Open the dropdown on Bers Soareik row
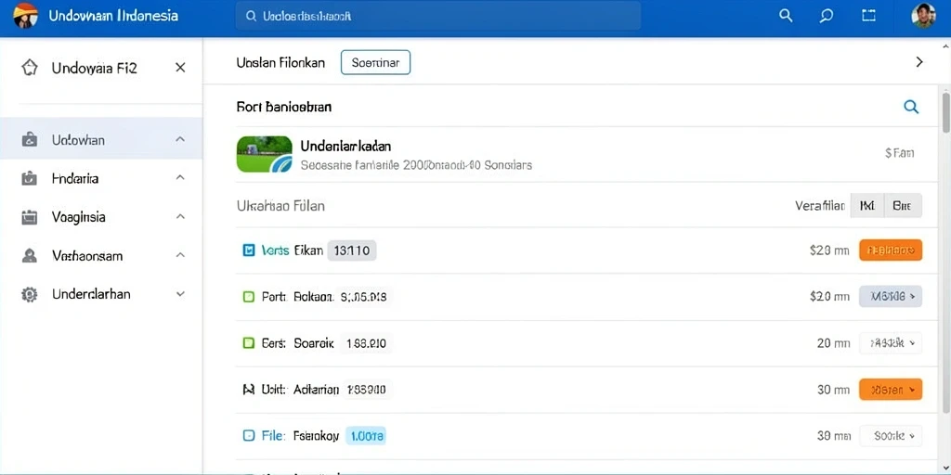Screen dimensions: 951x475 click(891, 343)
